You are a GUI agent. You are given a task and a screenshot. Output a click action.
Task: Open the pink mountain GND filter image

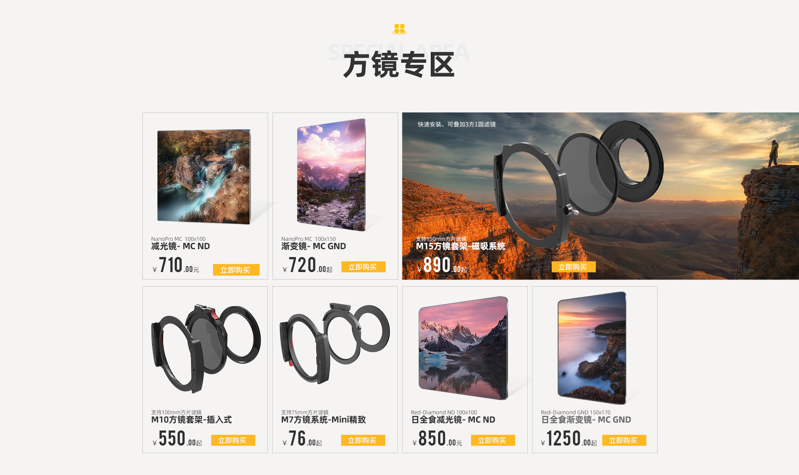[331, 175]
